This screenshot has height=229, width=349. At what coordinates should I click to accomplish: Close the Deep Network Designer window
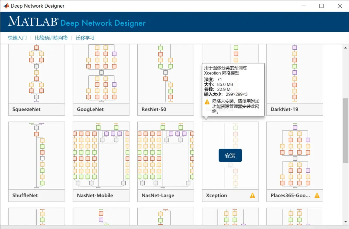[340, 6]
